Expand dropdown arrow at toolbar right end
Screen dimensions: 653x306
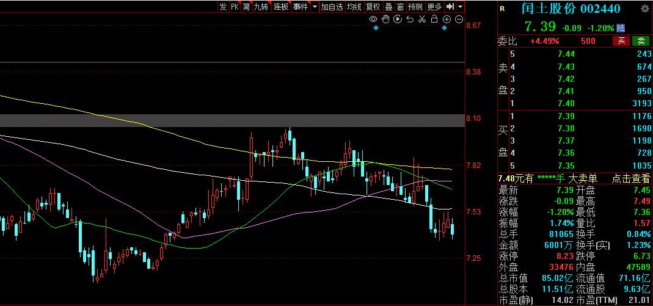tap(460, 6)
